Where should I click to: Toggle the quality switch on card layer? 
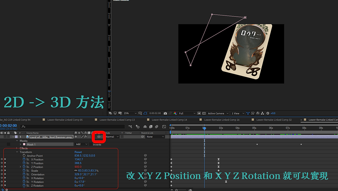82,137
